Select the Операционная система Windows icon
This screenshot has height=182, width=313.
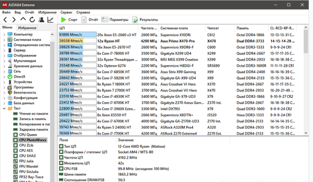tap(10, 45)
